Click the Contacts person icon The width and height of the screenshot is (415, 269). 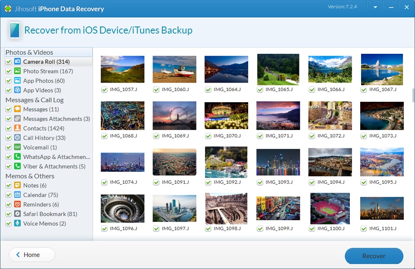tap(18, 128)
